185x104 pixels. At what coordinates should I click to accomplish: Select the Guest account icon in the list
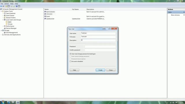(45, 16)
